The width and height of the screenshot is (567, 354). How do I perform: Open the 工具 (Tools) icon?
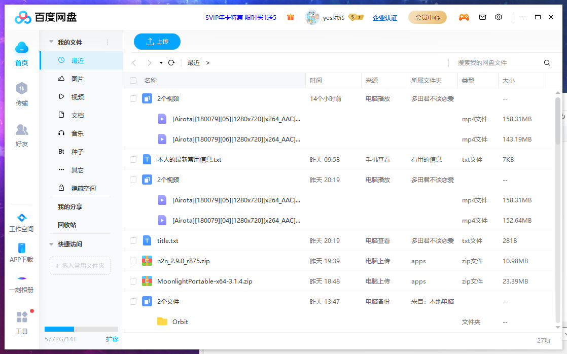tap(21, 317)
